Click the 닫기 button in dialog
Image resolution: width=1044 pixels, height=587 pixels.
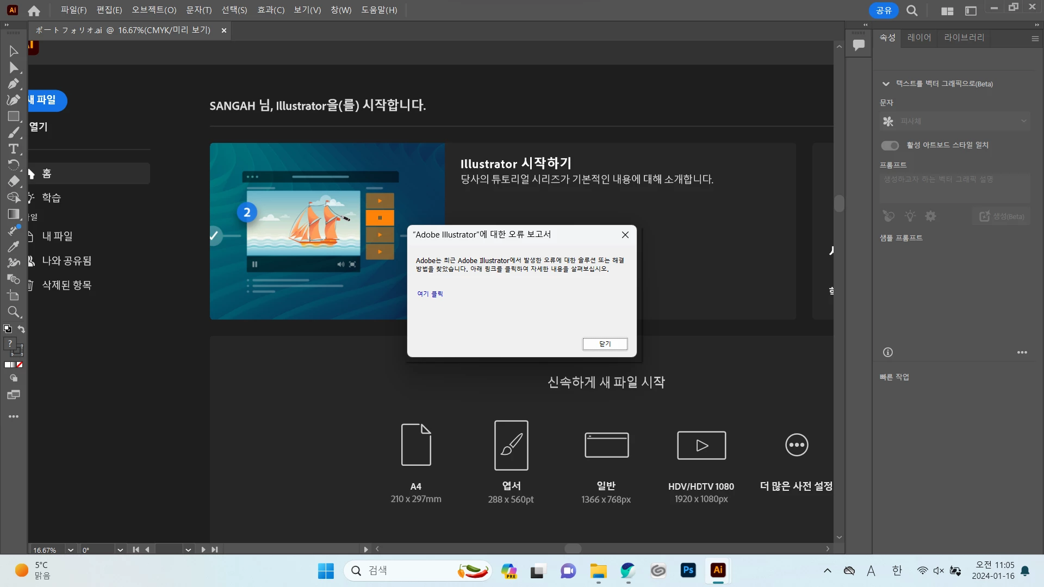click(605, 344)
